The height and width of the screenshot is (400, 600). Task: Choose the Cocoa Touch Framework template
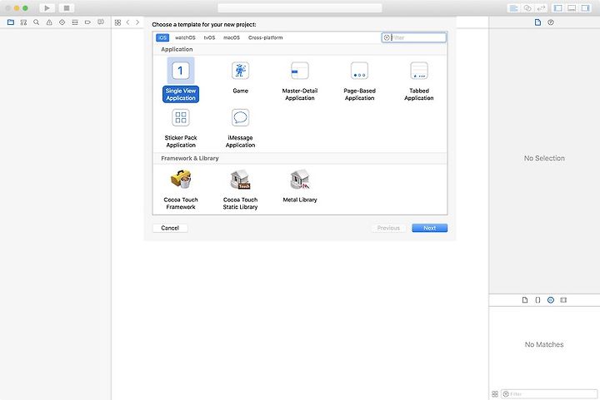[x=181, y=190]
